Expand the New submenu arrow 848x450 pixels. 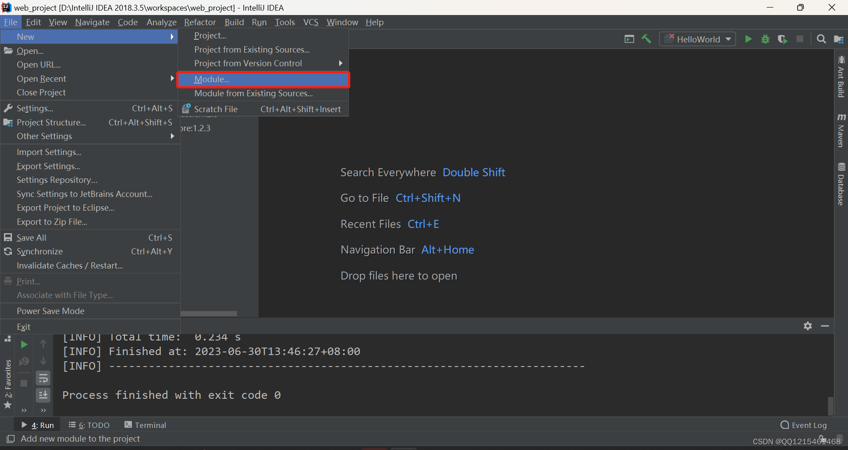coord(172,37)
